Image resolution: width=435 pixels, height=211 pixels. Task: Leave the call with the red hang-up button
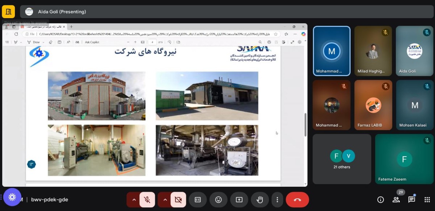click(297, 199)
